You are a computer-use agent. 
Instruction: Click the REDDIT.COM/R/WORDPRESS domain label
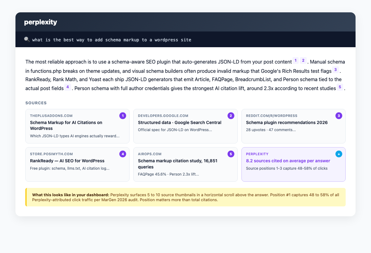(272, 116)
